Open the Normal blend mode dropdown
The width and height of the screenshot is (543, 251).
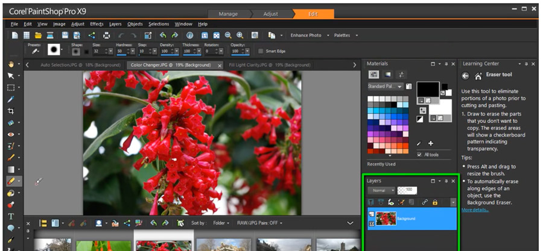coord(381,190)
